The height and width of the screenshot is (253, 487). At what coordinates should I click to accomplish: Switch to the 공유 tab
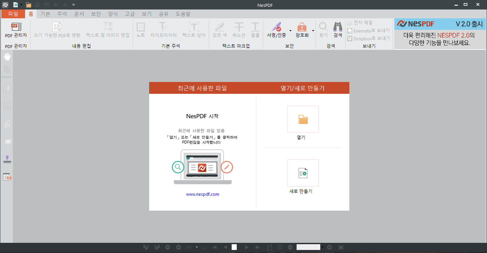163,14
